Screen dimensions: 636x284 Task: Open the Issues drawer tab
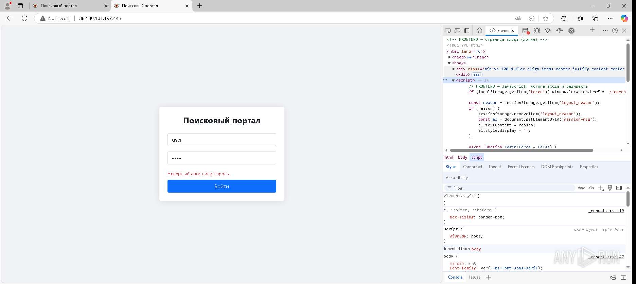[475, 277]
